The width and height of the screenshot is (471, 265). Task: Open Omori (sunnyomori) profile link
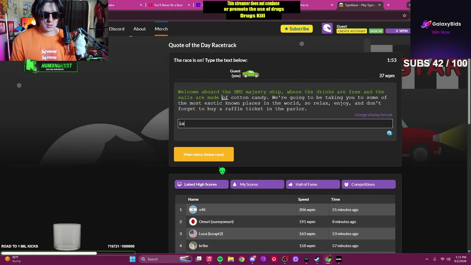tap(216, 222)
